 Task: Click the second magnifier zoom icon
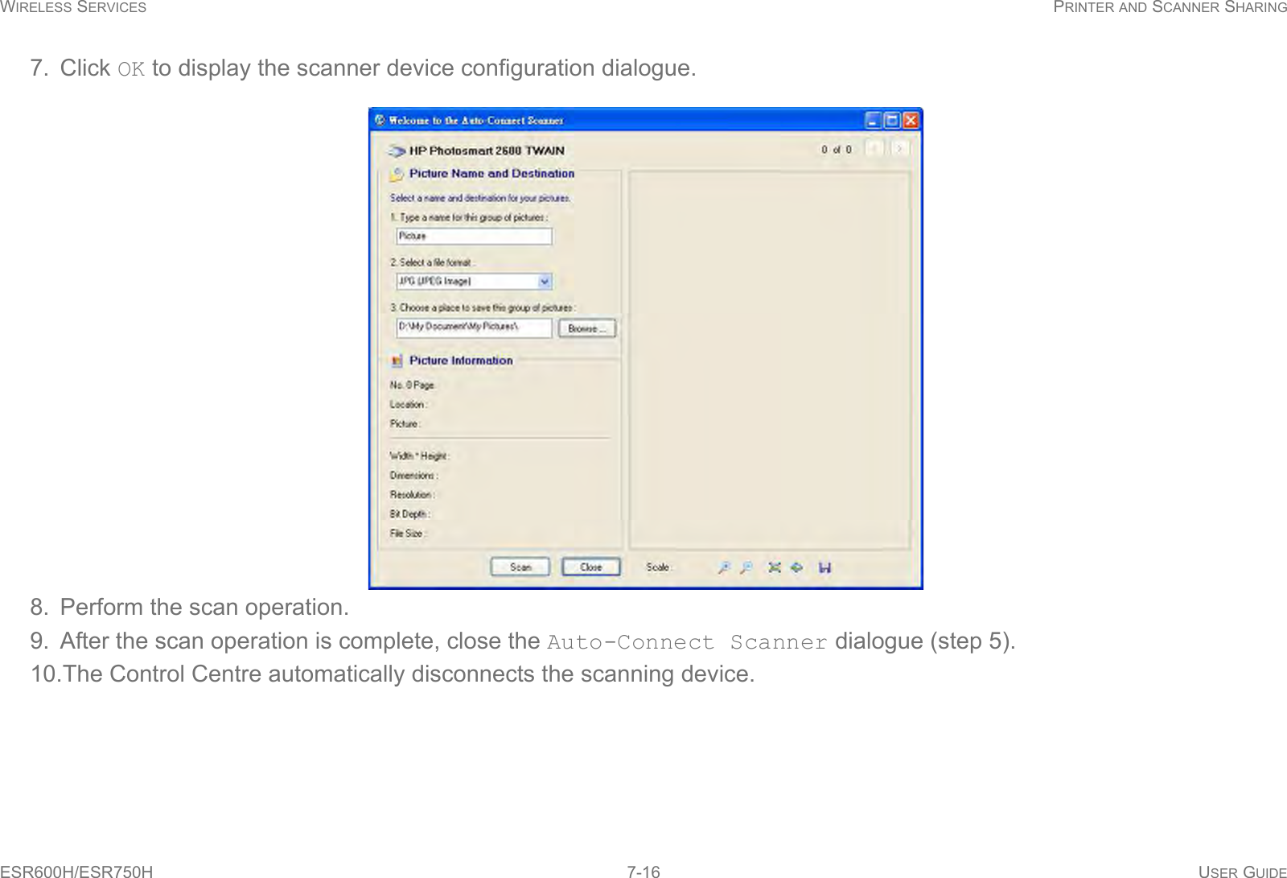[x=747, y=567]
